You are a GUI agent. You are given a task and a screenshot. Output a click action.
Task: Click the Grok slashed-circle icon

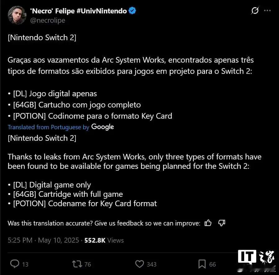(x=255, y=11)
